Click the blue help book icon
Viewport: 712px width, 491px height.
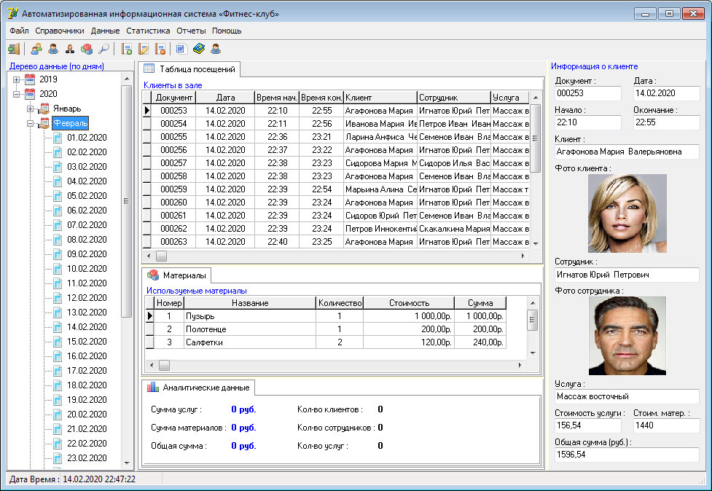pyautogui.click(x=199, y=50)
